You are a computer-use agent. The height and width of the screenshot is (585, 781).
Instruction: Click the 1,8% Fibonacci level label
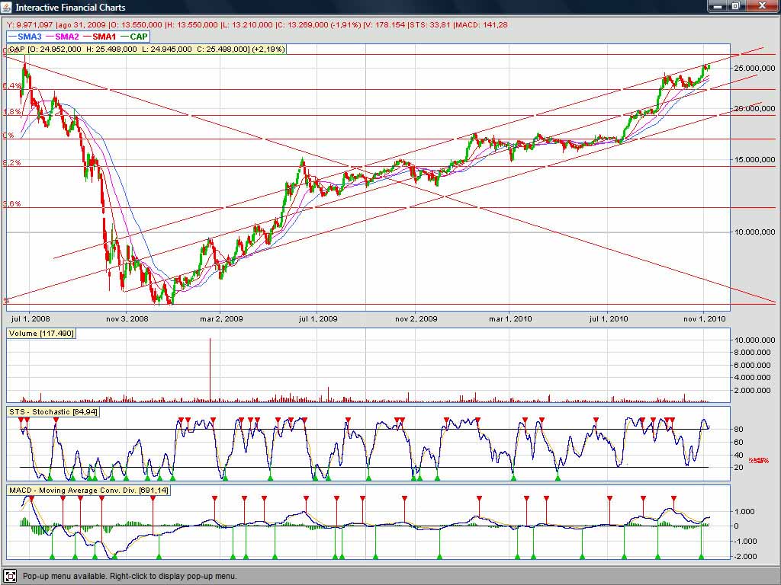(12, 113)
